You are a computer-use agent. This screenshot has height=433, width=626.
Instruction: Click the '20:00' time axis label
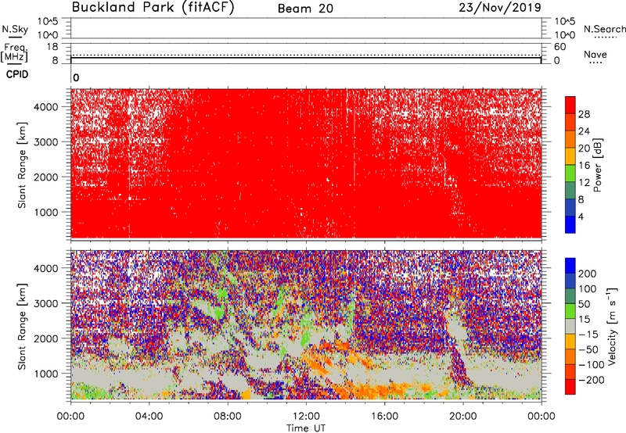point(462,417)
